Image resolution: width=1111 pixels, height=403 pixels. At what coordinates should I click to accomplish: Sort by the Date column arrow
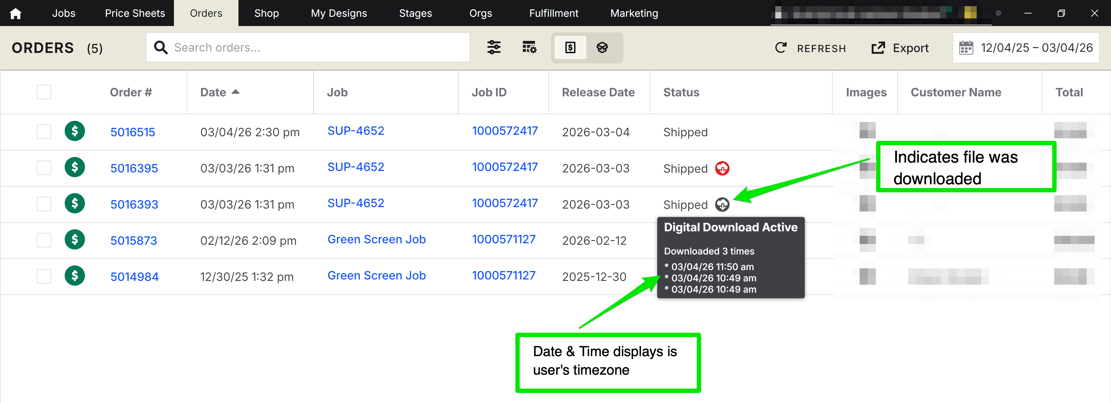(x=236, y=92)
